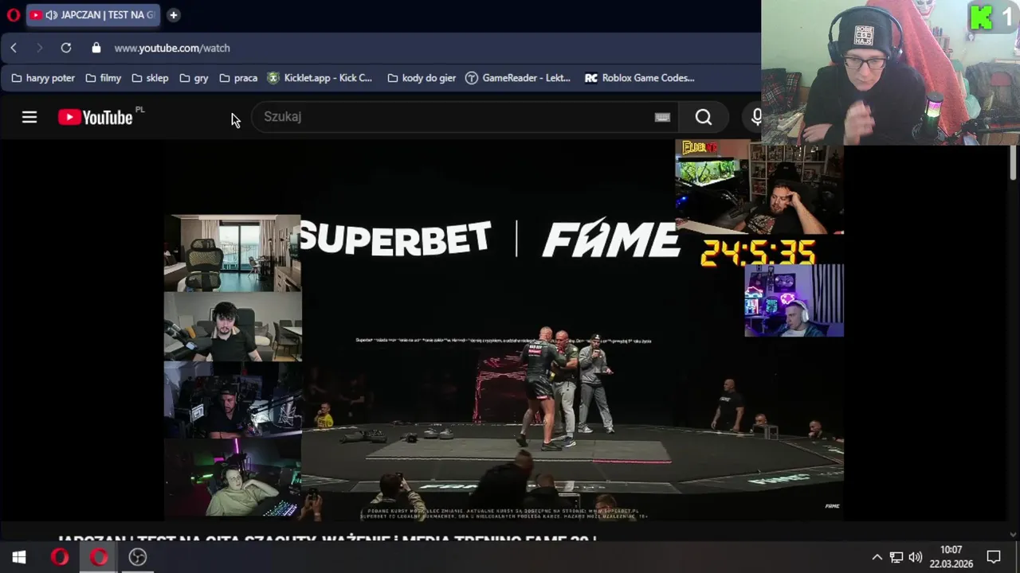Image resolution: width=1020 pixels, height=573 pixels.
Task: Open the volume tray speaker icon
Action: pos(916,557)
